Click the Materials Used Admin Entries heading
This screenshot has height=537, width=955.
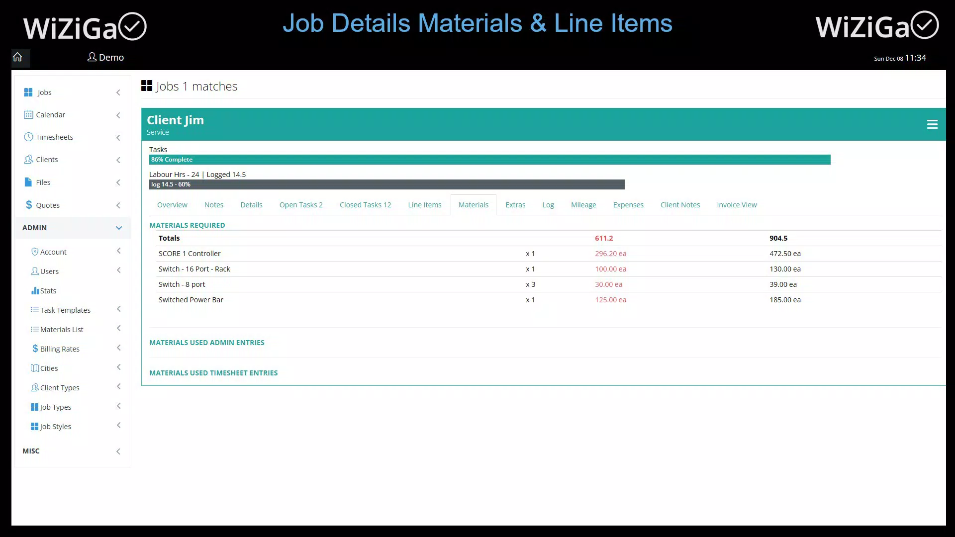point(207,343)
